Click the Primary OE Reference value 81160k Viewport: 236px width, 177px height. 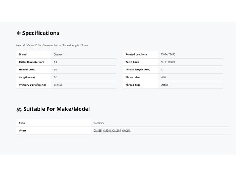point(58,85)
